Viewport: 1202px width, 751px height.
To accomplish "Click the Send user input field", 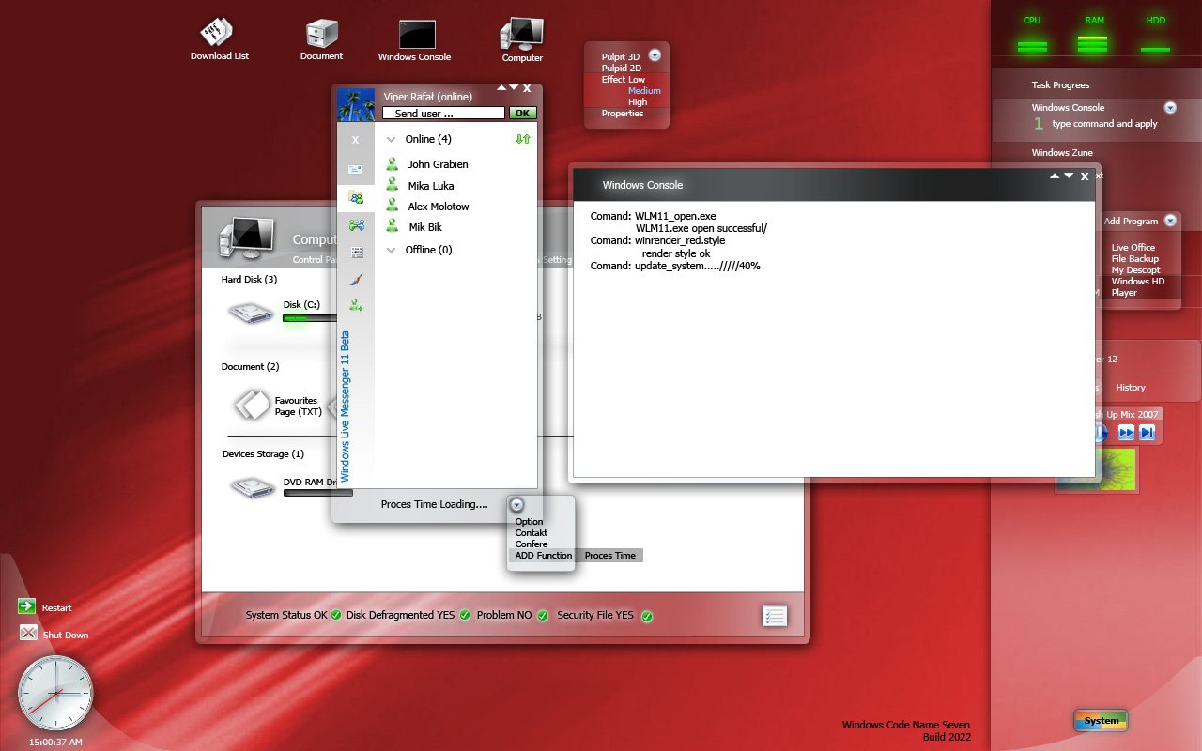I will point(443,113).
